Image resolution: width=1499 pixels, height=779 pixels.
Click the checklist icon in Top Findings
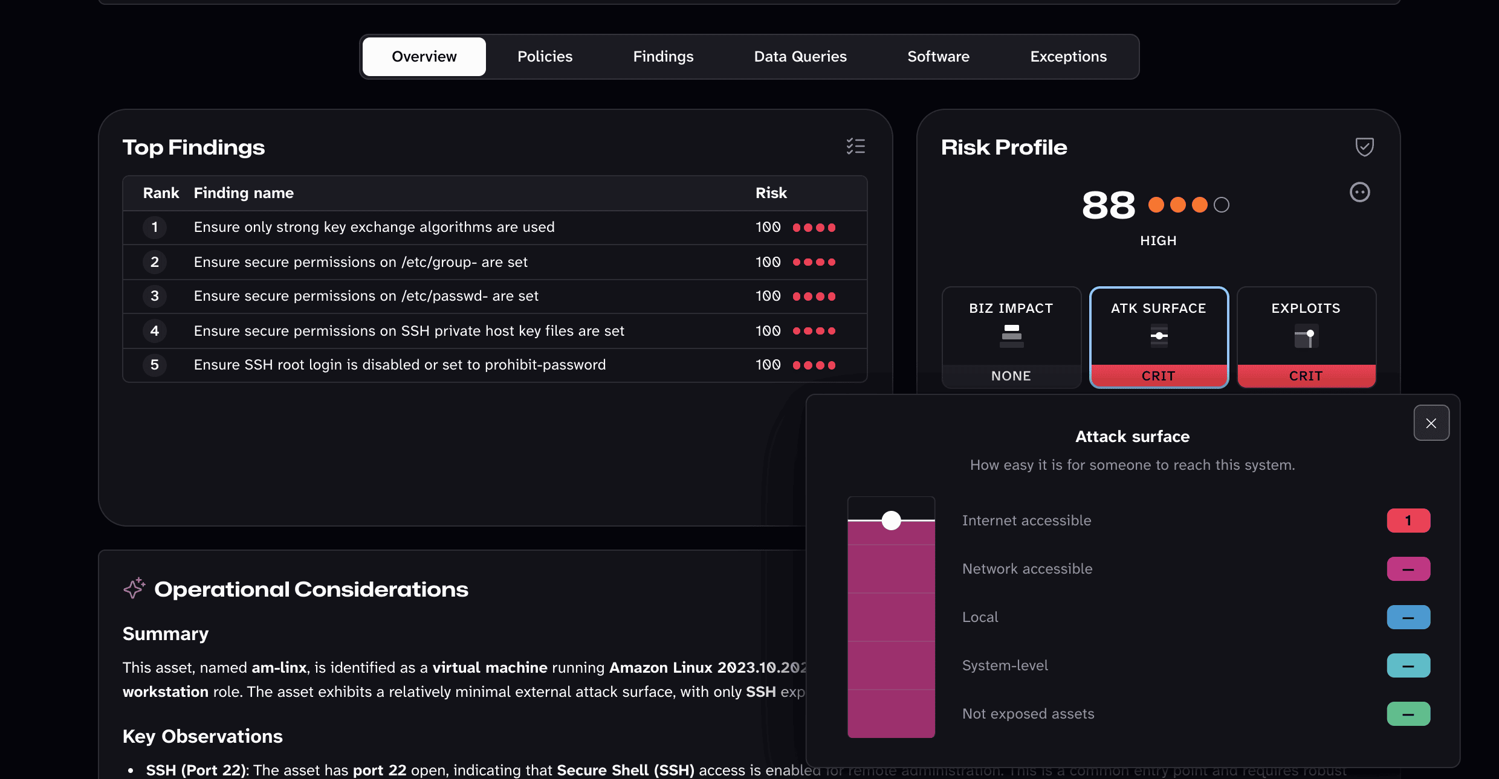pos(855,146)
